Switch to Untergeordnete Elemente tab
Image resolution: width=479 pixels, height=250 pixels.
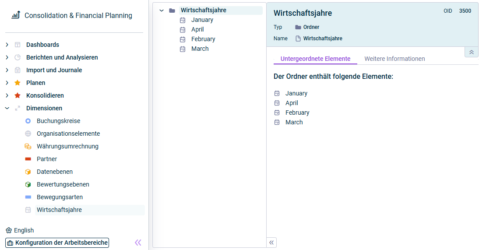(x=315, y=59)
